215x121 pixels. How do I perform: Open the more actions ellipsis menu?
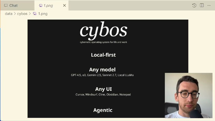tap(209, 5)
